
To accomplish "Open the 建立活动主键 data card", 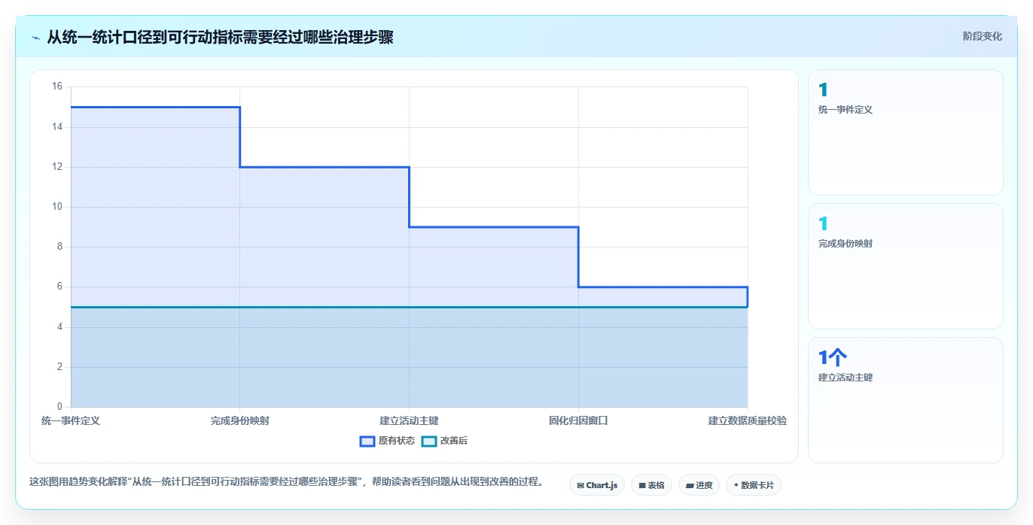I will click(x=906, y=400).
